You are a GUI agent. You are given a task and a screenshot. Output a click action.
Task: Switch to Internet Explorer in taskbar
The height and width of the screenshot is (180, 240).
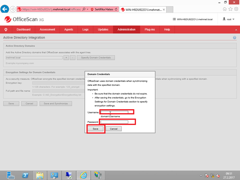click(83, 175)
